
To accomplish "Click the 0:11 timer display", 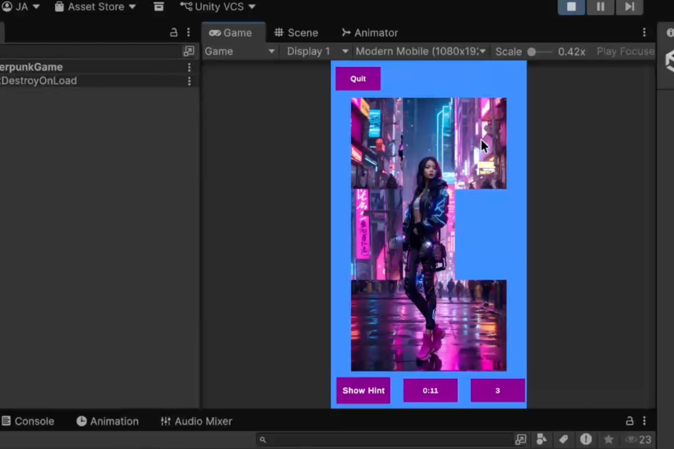I will pyautogui.click(x=430, y=391).
